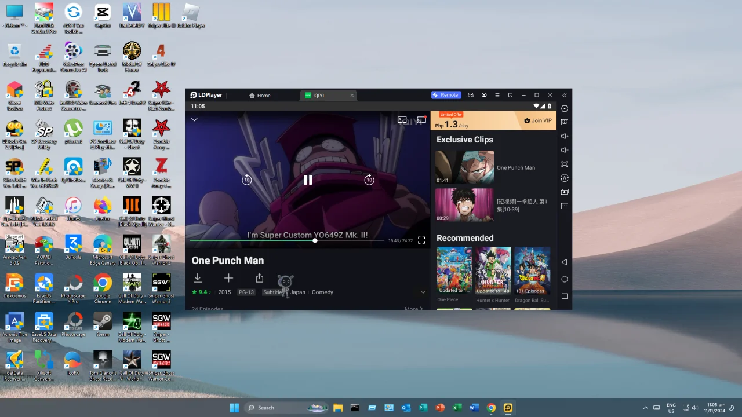Image resolution: width=742 pixels, height=417 pixels.
Task: Open LDPlayer sidebar settings hexagon icon
Action: [x=565, y=108]
